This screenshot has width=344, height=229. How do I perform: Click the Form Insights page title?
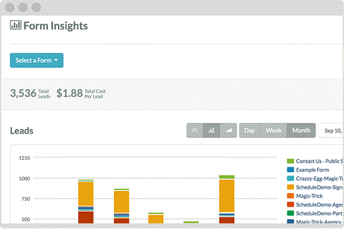tap(55, 26)
